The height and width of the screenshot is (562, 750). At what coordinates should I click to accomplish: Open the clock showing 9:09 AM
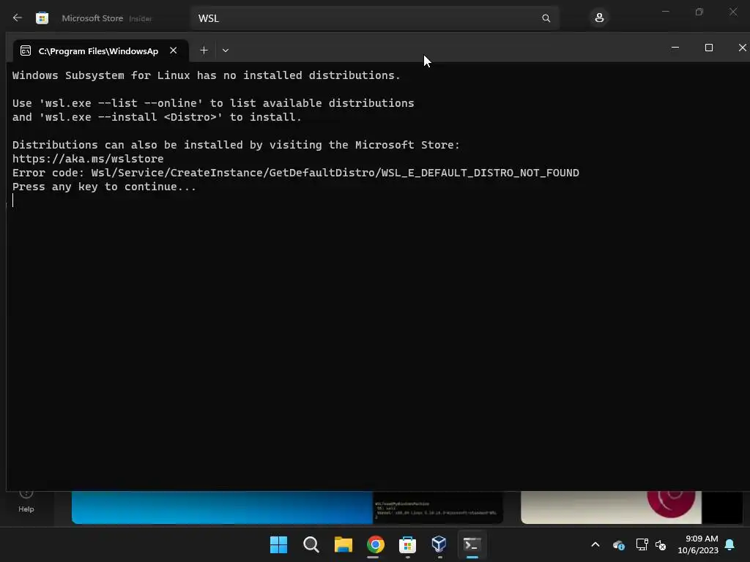pyautogui.click(x=698, y=544)
